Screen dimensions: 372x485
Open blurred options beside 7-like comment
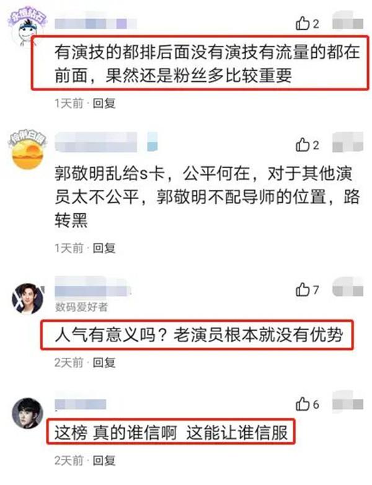348,288
